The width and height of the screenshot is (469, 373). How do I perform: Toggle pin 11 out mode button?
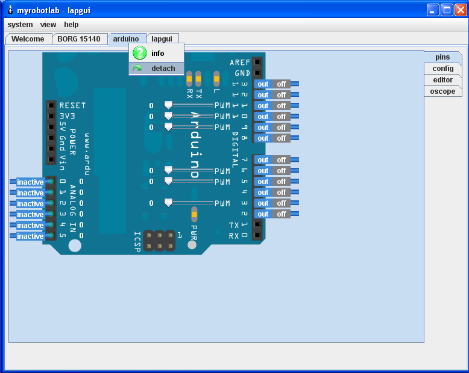[263, 106]
